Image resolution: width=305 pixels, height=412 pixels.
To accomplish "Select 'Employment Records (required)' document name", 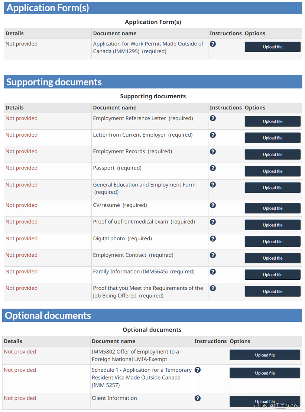I will coord(133,152).
